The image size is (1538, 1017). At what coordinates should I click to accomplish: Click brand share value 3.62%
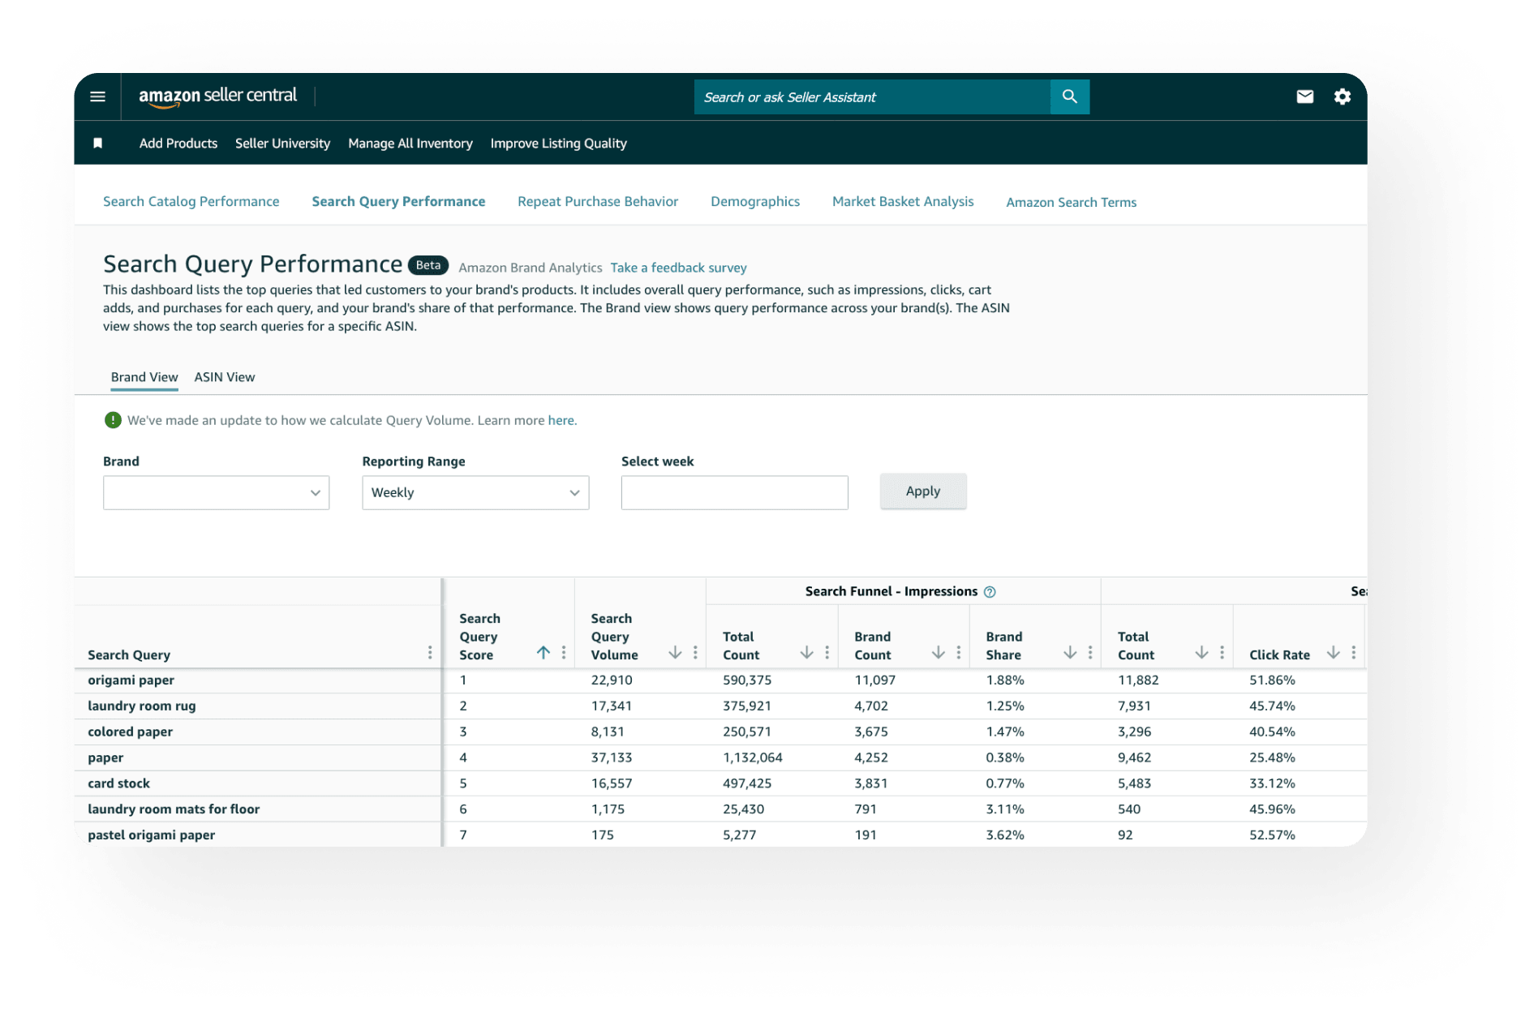coord(1005,835)
